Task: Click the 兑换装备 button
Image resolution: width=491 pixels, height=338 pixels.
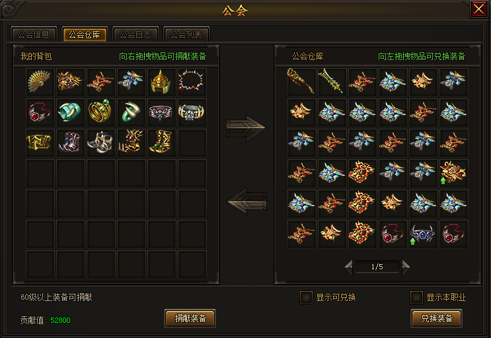Action: pyautogui.click(x=437, y=318)
